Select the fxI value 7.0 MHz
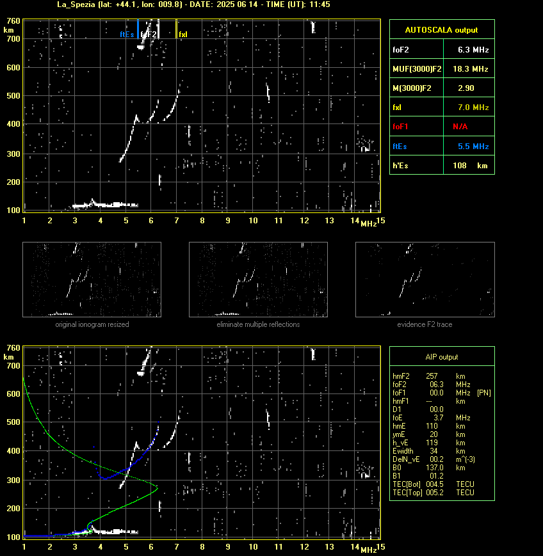This screenshot has width=543, height=556. point(473,107)
